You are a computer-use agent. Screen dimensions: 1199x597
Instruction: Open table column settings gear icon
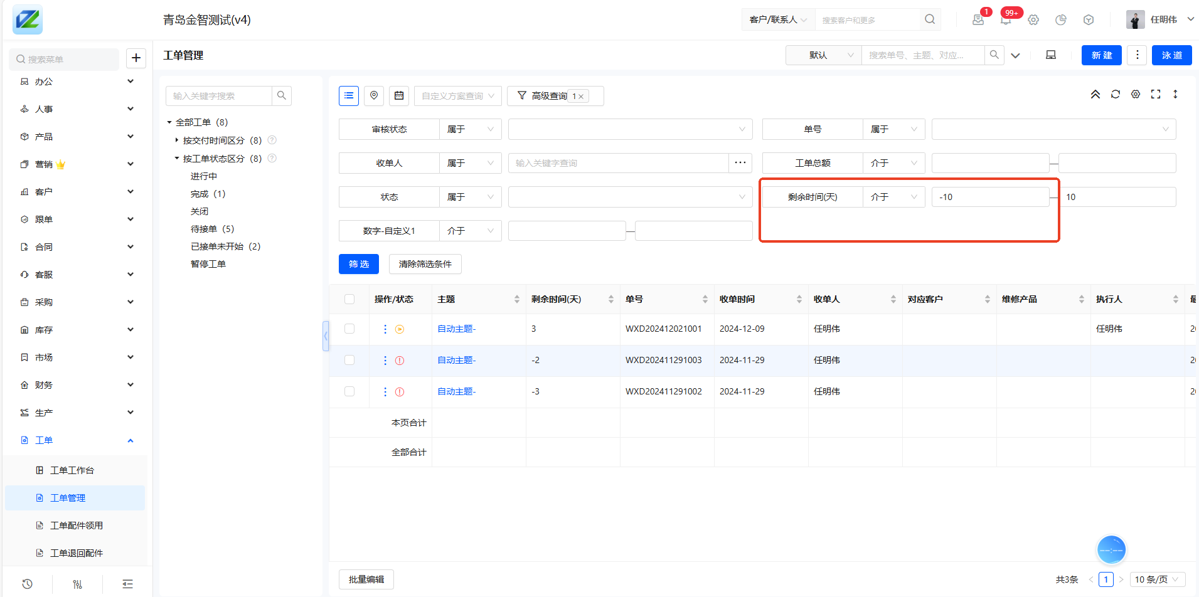tap(1136, 94)
